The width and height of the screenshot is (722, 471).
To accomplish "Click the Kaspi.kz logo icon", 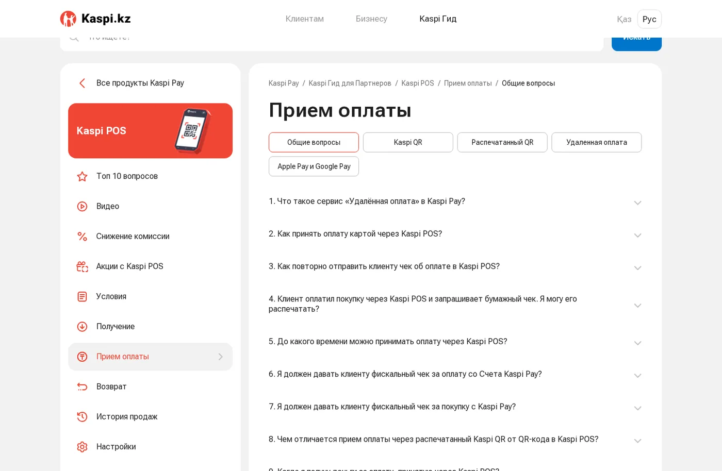I will 68,19.
